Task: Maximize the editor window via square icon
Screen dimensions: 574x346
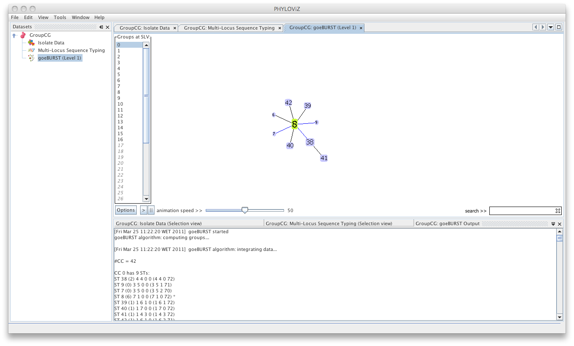Action: pyautogui.click(x=559, y=27)
